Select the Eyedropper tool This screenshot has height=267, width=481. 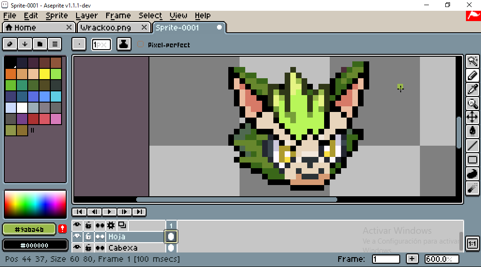pyautogui.click(x=473, y=89)
